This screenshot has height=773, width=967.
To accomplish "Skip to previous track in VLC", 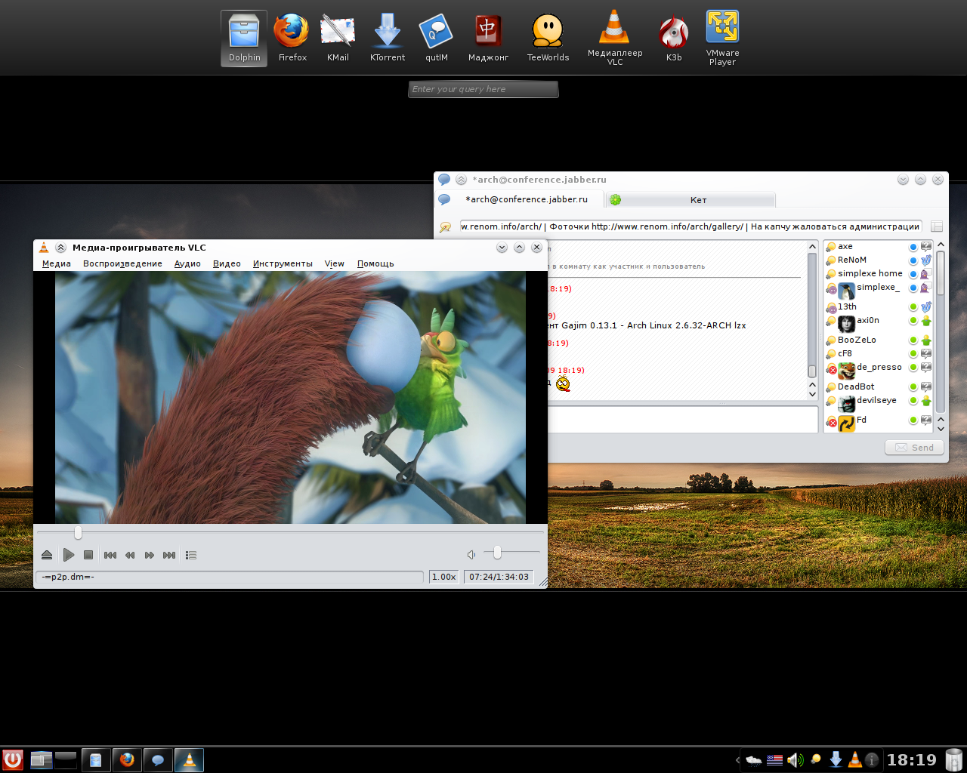I will [110, 555].
